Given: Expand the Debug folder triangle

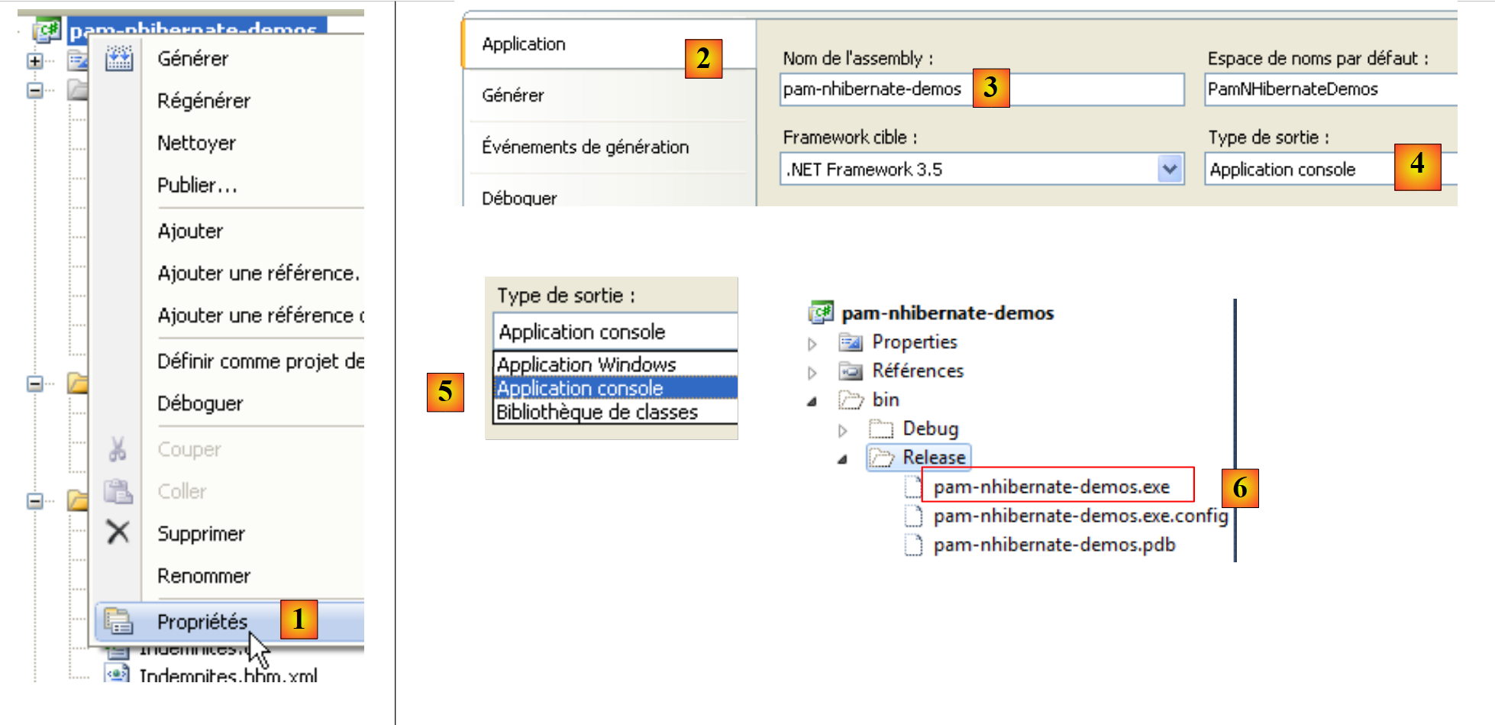Looking at the screenshot, I should (842, 431).
